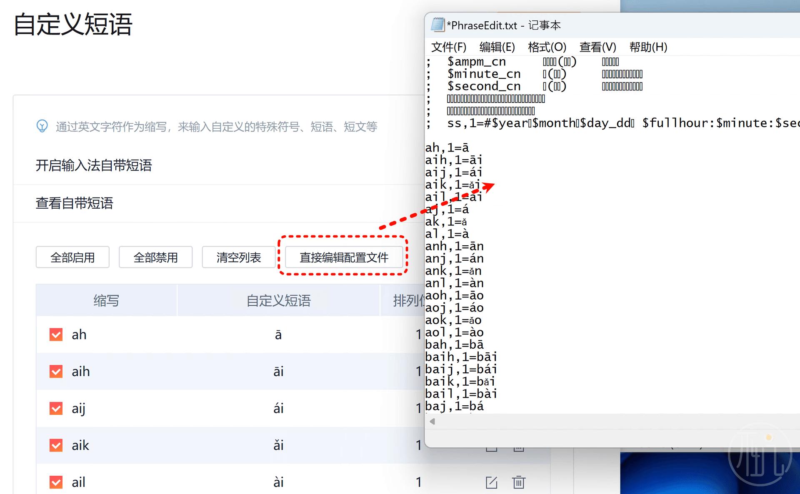Image resolution: width=800 pixels, height=494 pixels.
Task: Uncheck the ah phrase checkbox
Action: coord(56,334)
